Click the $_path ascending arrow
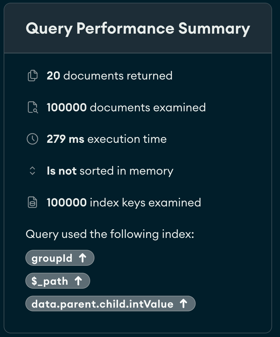Viewport: 280px width, 337px height. [78, 281]
